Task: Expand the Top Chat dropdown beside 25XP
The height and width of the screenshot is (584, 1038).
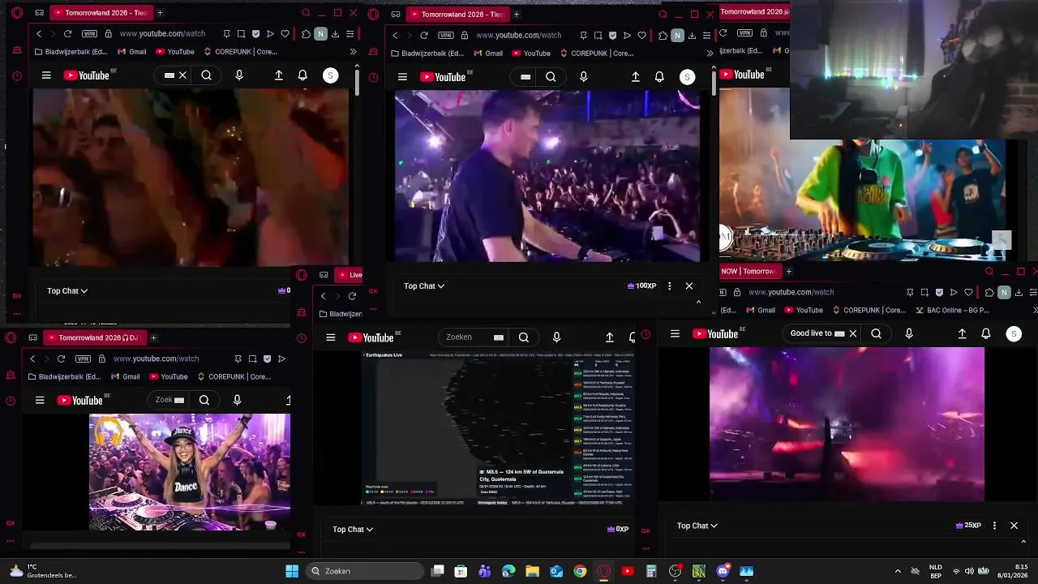Action: coord(697,526)
